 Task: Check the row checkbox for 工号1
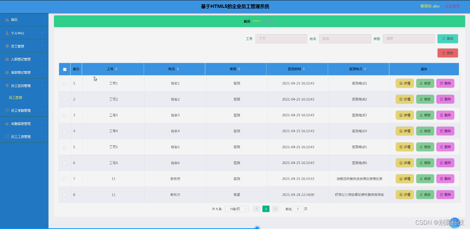[x=65, y=83]
